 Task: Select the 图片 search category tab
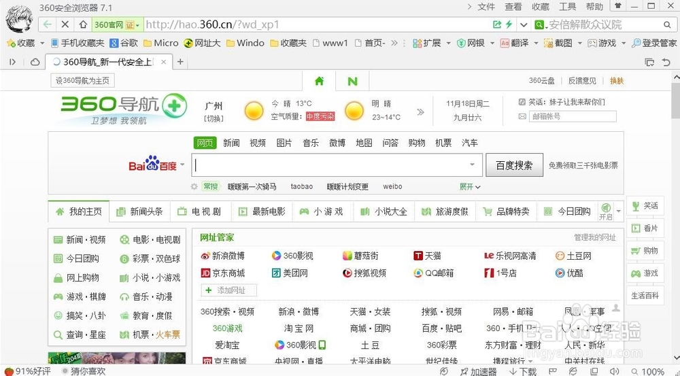(x=284, y=143)
